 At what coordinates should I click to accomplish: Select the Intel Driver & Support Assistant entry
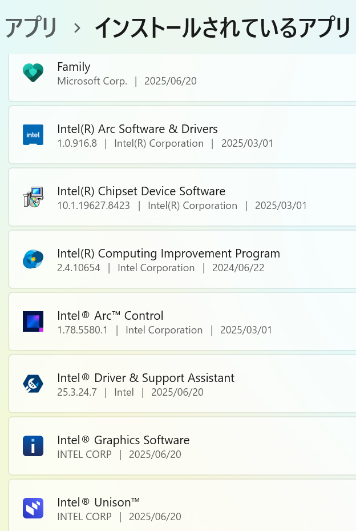[183, 384]
